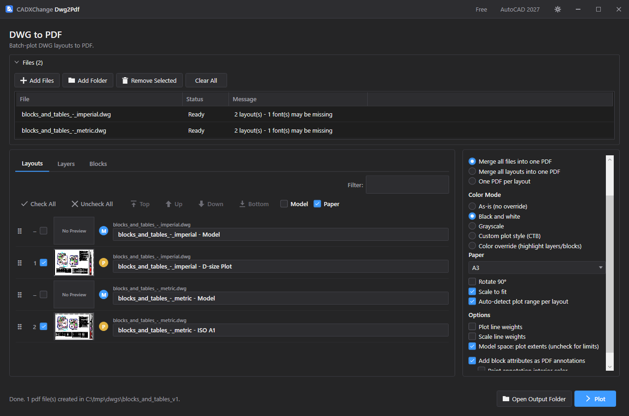
Task: Disable the Paper filter checkbox
Action: click(317, 204)
